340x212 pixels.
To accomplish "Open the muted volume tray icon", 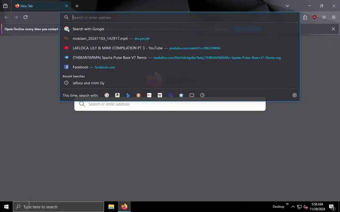I will pos(305,207).
